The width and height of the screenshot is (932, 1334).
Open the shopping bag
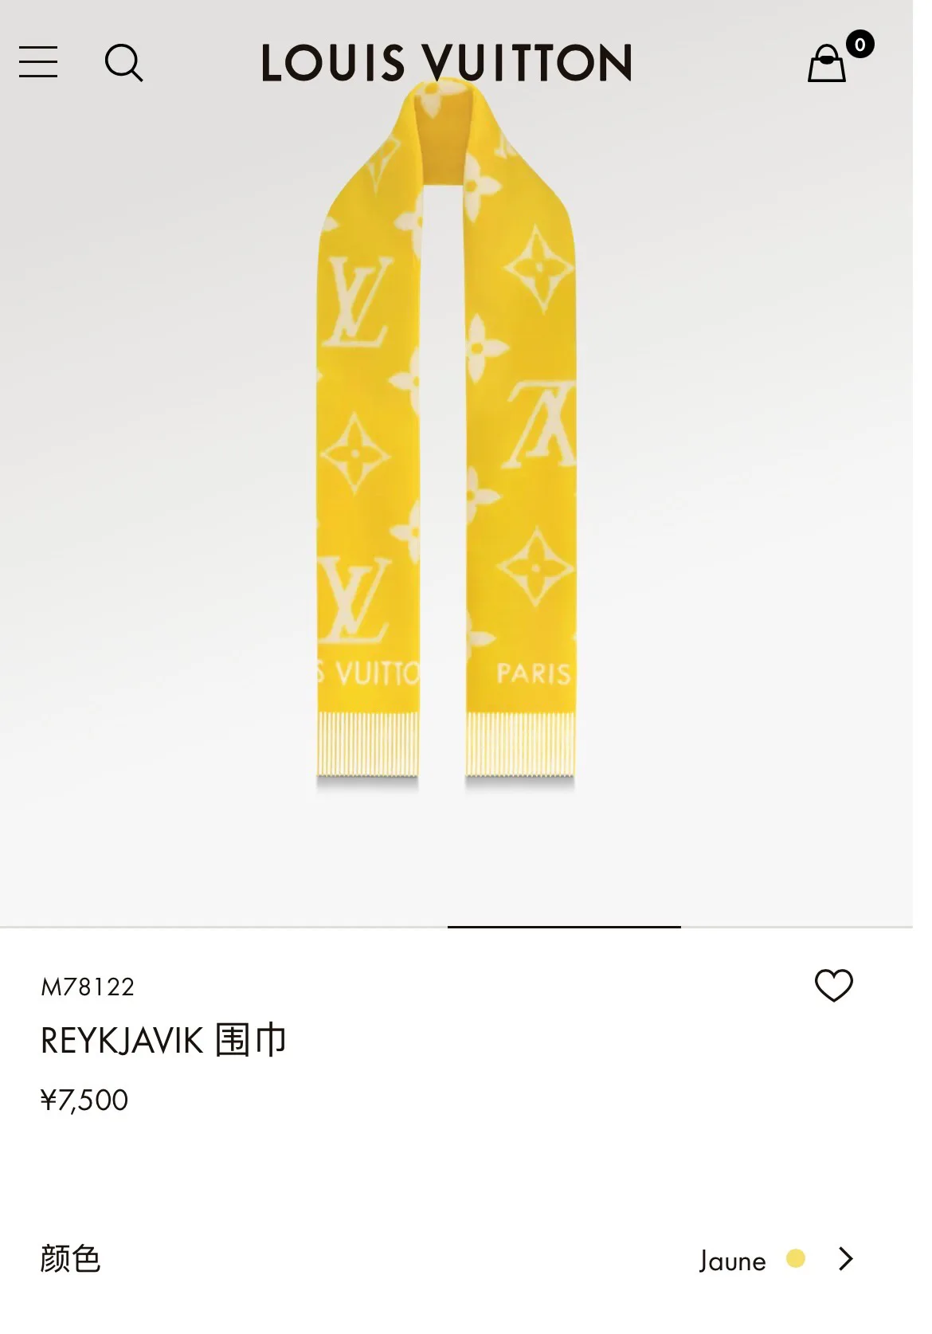827,64
